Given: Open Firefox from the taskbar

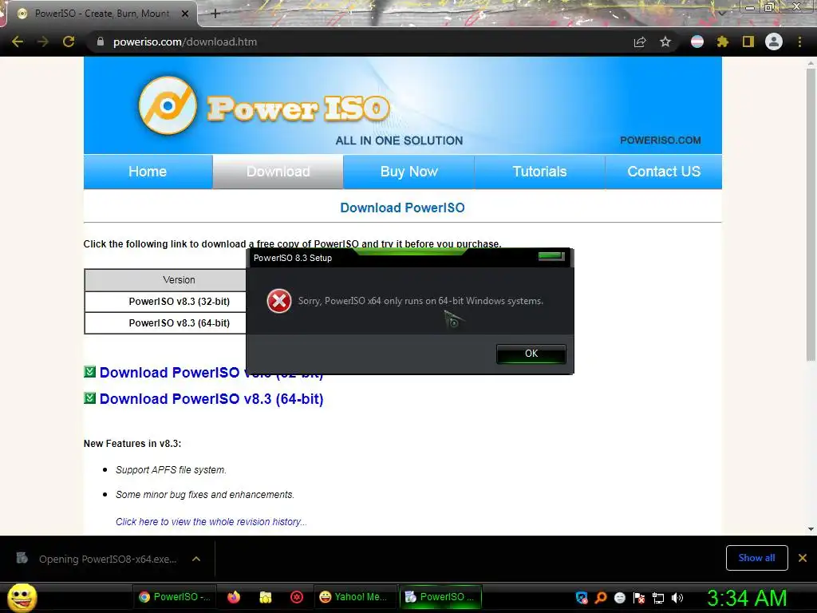Looking at the screenshot, I should [x=234, y=597].
